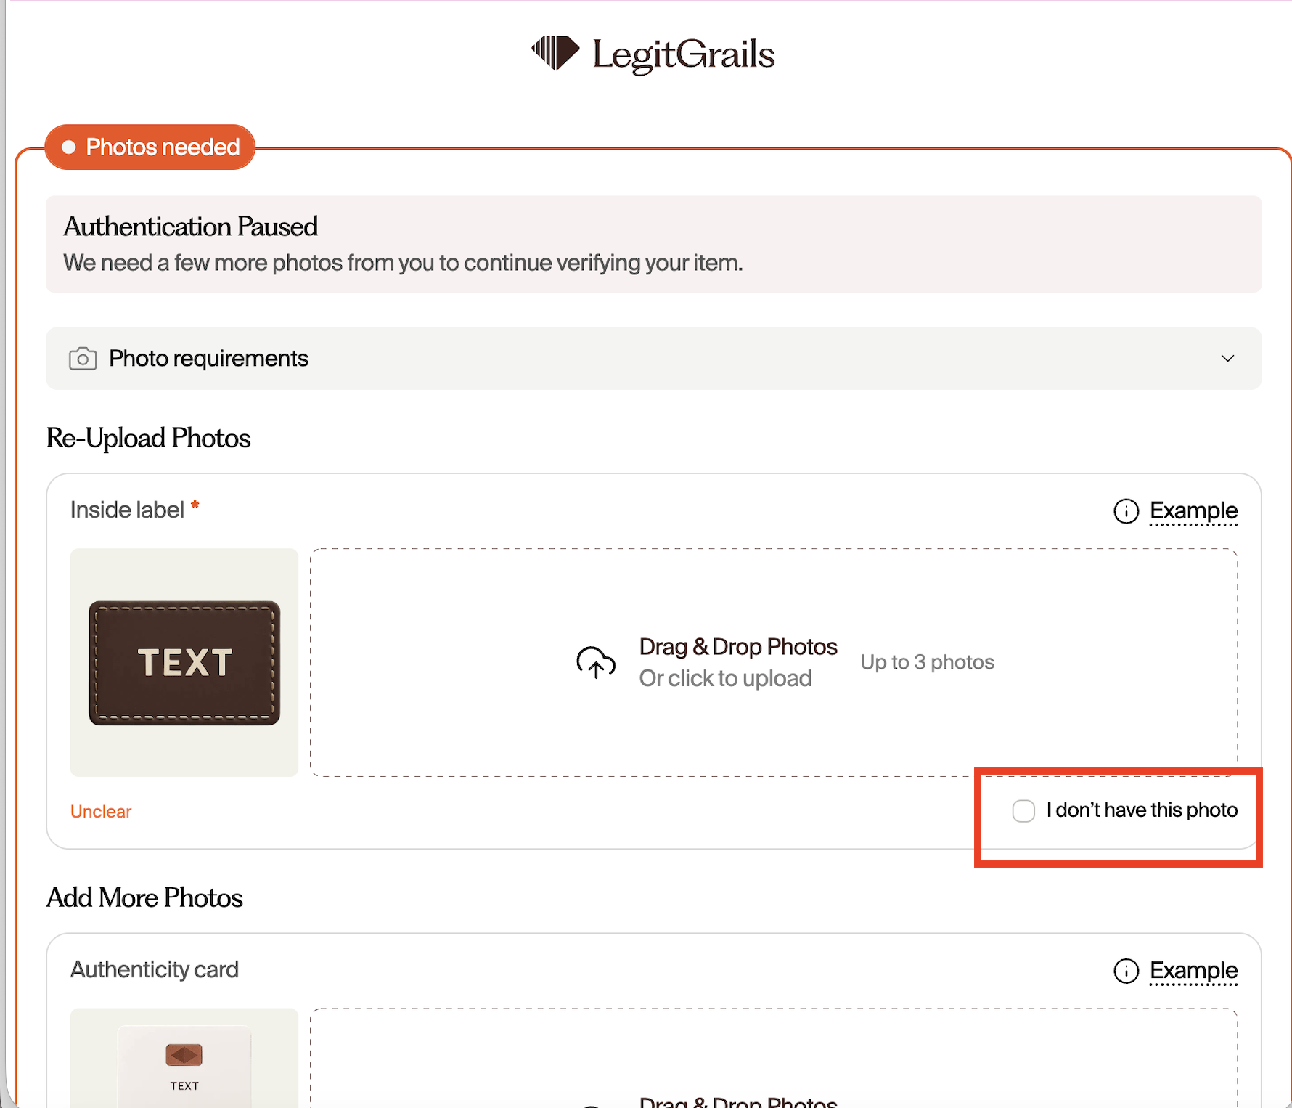This screenshot has height=1108, width=1292.
Task: Click the "I don't have this photo" label text
Action: tap(1142, 810)
